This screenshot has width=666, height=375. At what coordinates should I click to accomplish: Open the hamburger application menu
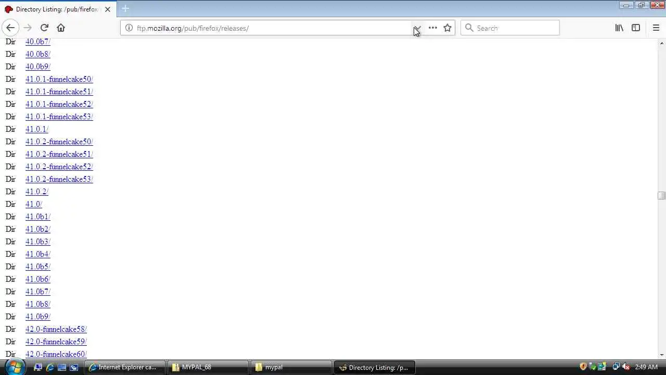point(656,28)
